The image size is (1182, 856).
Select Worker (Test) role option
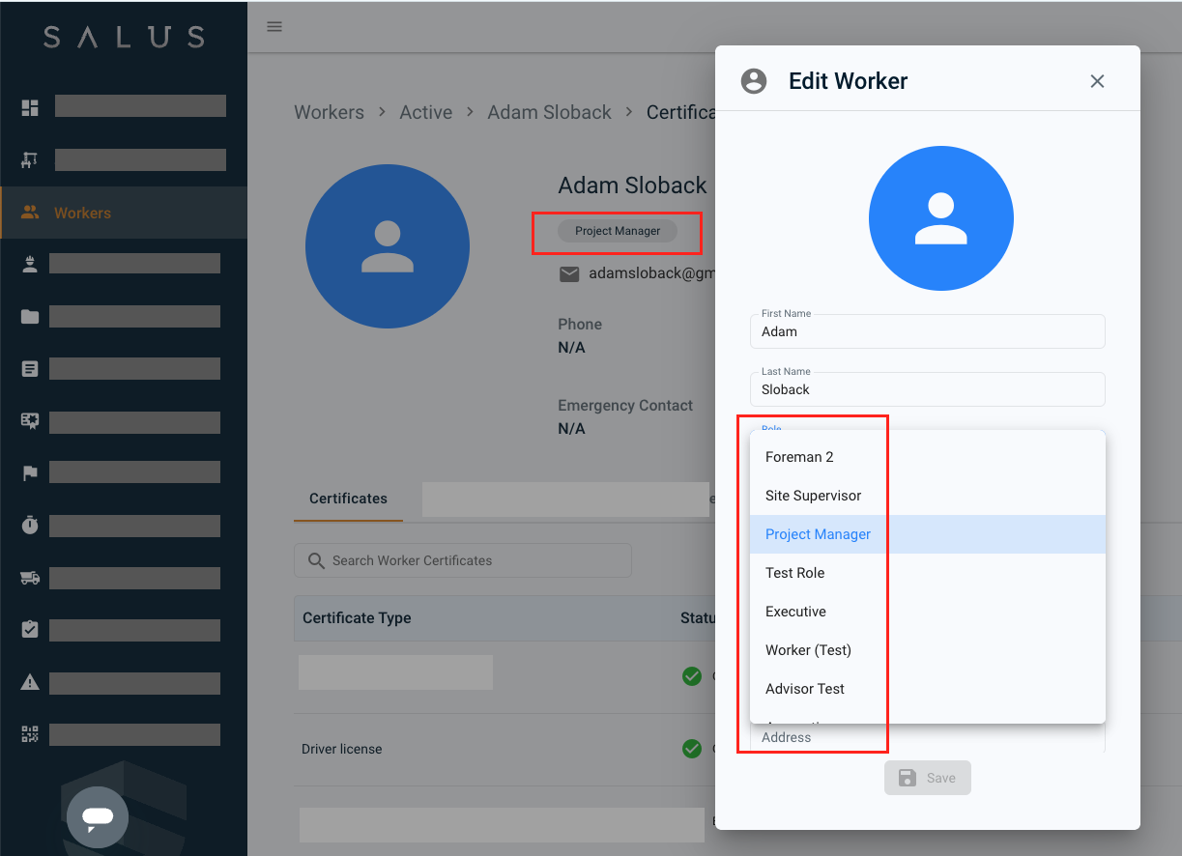[808, 650]
